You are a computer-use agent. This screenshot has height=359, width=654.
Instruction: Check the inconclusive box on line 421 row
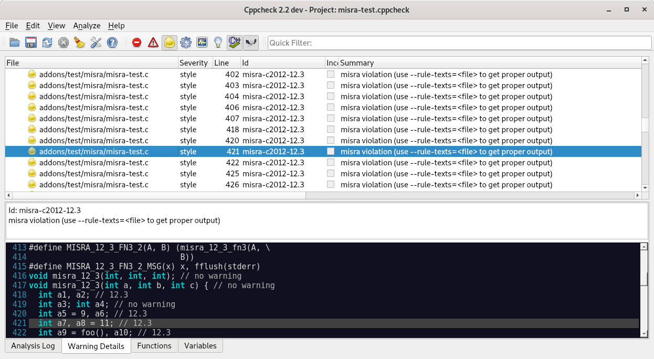pos(331,152)
